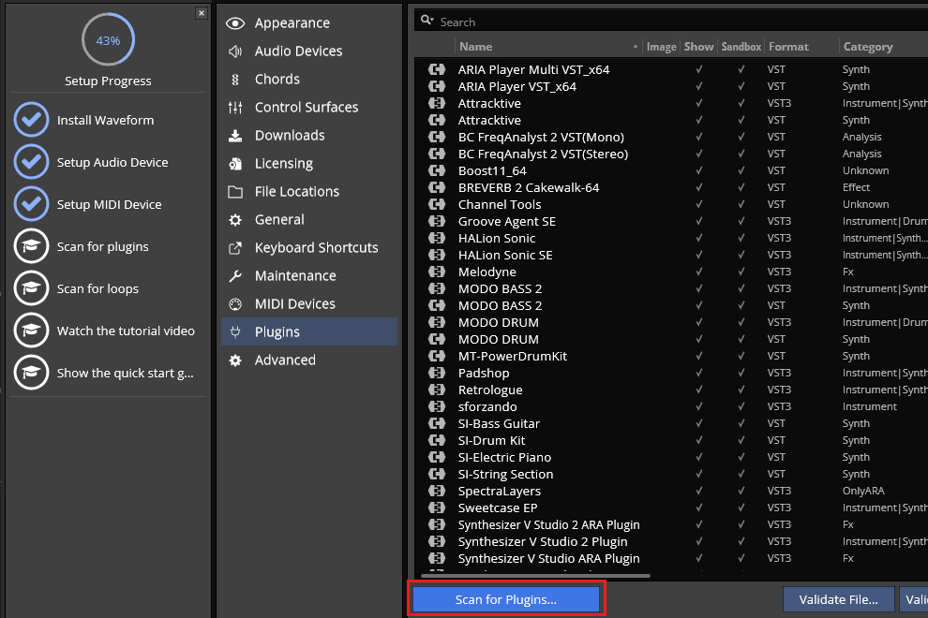Click the MIDI Devices icon

(235, 304)
